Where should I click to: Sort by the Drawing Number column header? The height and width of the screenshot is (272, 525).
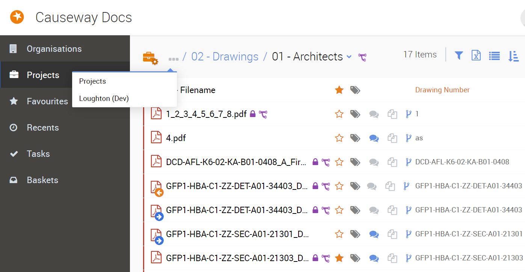(442, 90)
